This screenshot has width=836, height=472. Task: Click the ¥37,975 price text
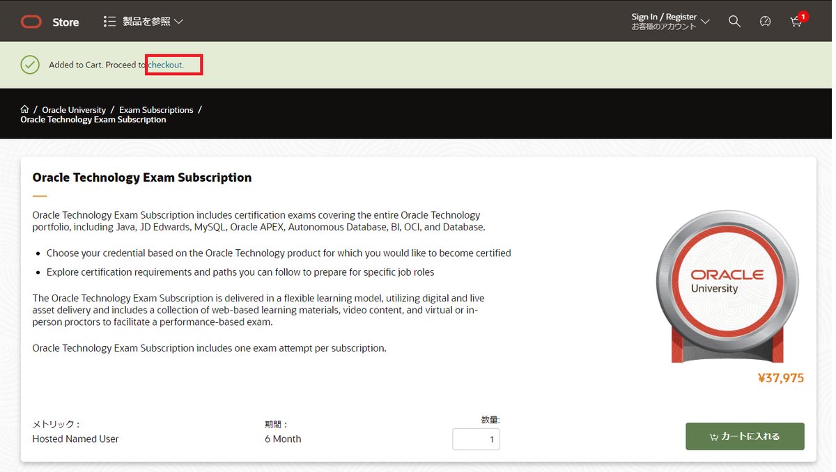pyautogui.click(x=781, y=378)
